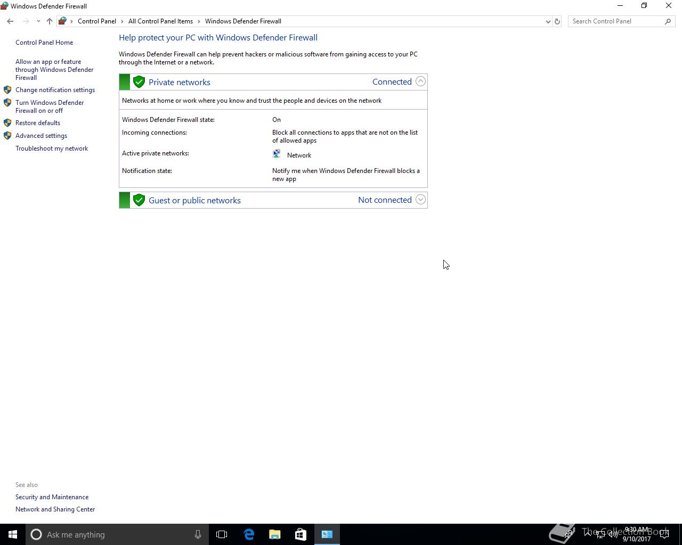The width and height of the screenshot is (682, 545).
Task: Open Change notification settings link
Action: click(x=55, y=90)
